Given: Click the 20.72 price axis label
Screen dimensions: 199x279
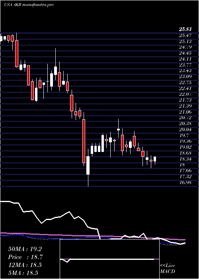Looking at the screenshot, I should coord(185,118).
